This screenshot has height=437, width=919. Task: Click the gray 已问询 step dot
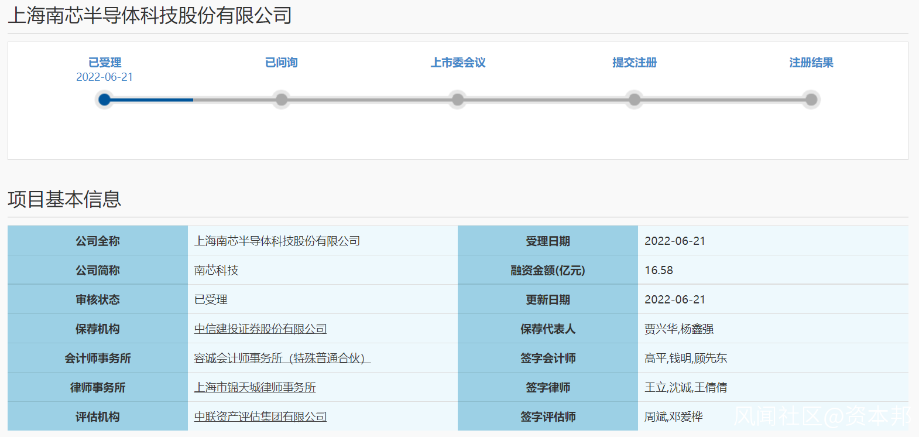pos(282,100)
